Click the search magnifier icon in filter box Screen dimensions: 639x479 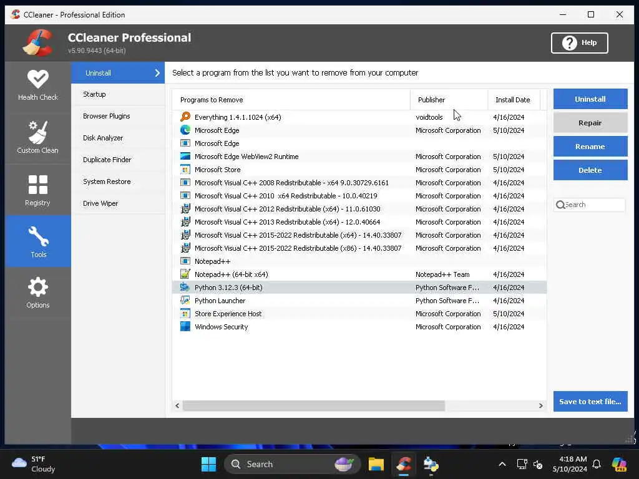coord(560,205)
